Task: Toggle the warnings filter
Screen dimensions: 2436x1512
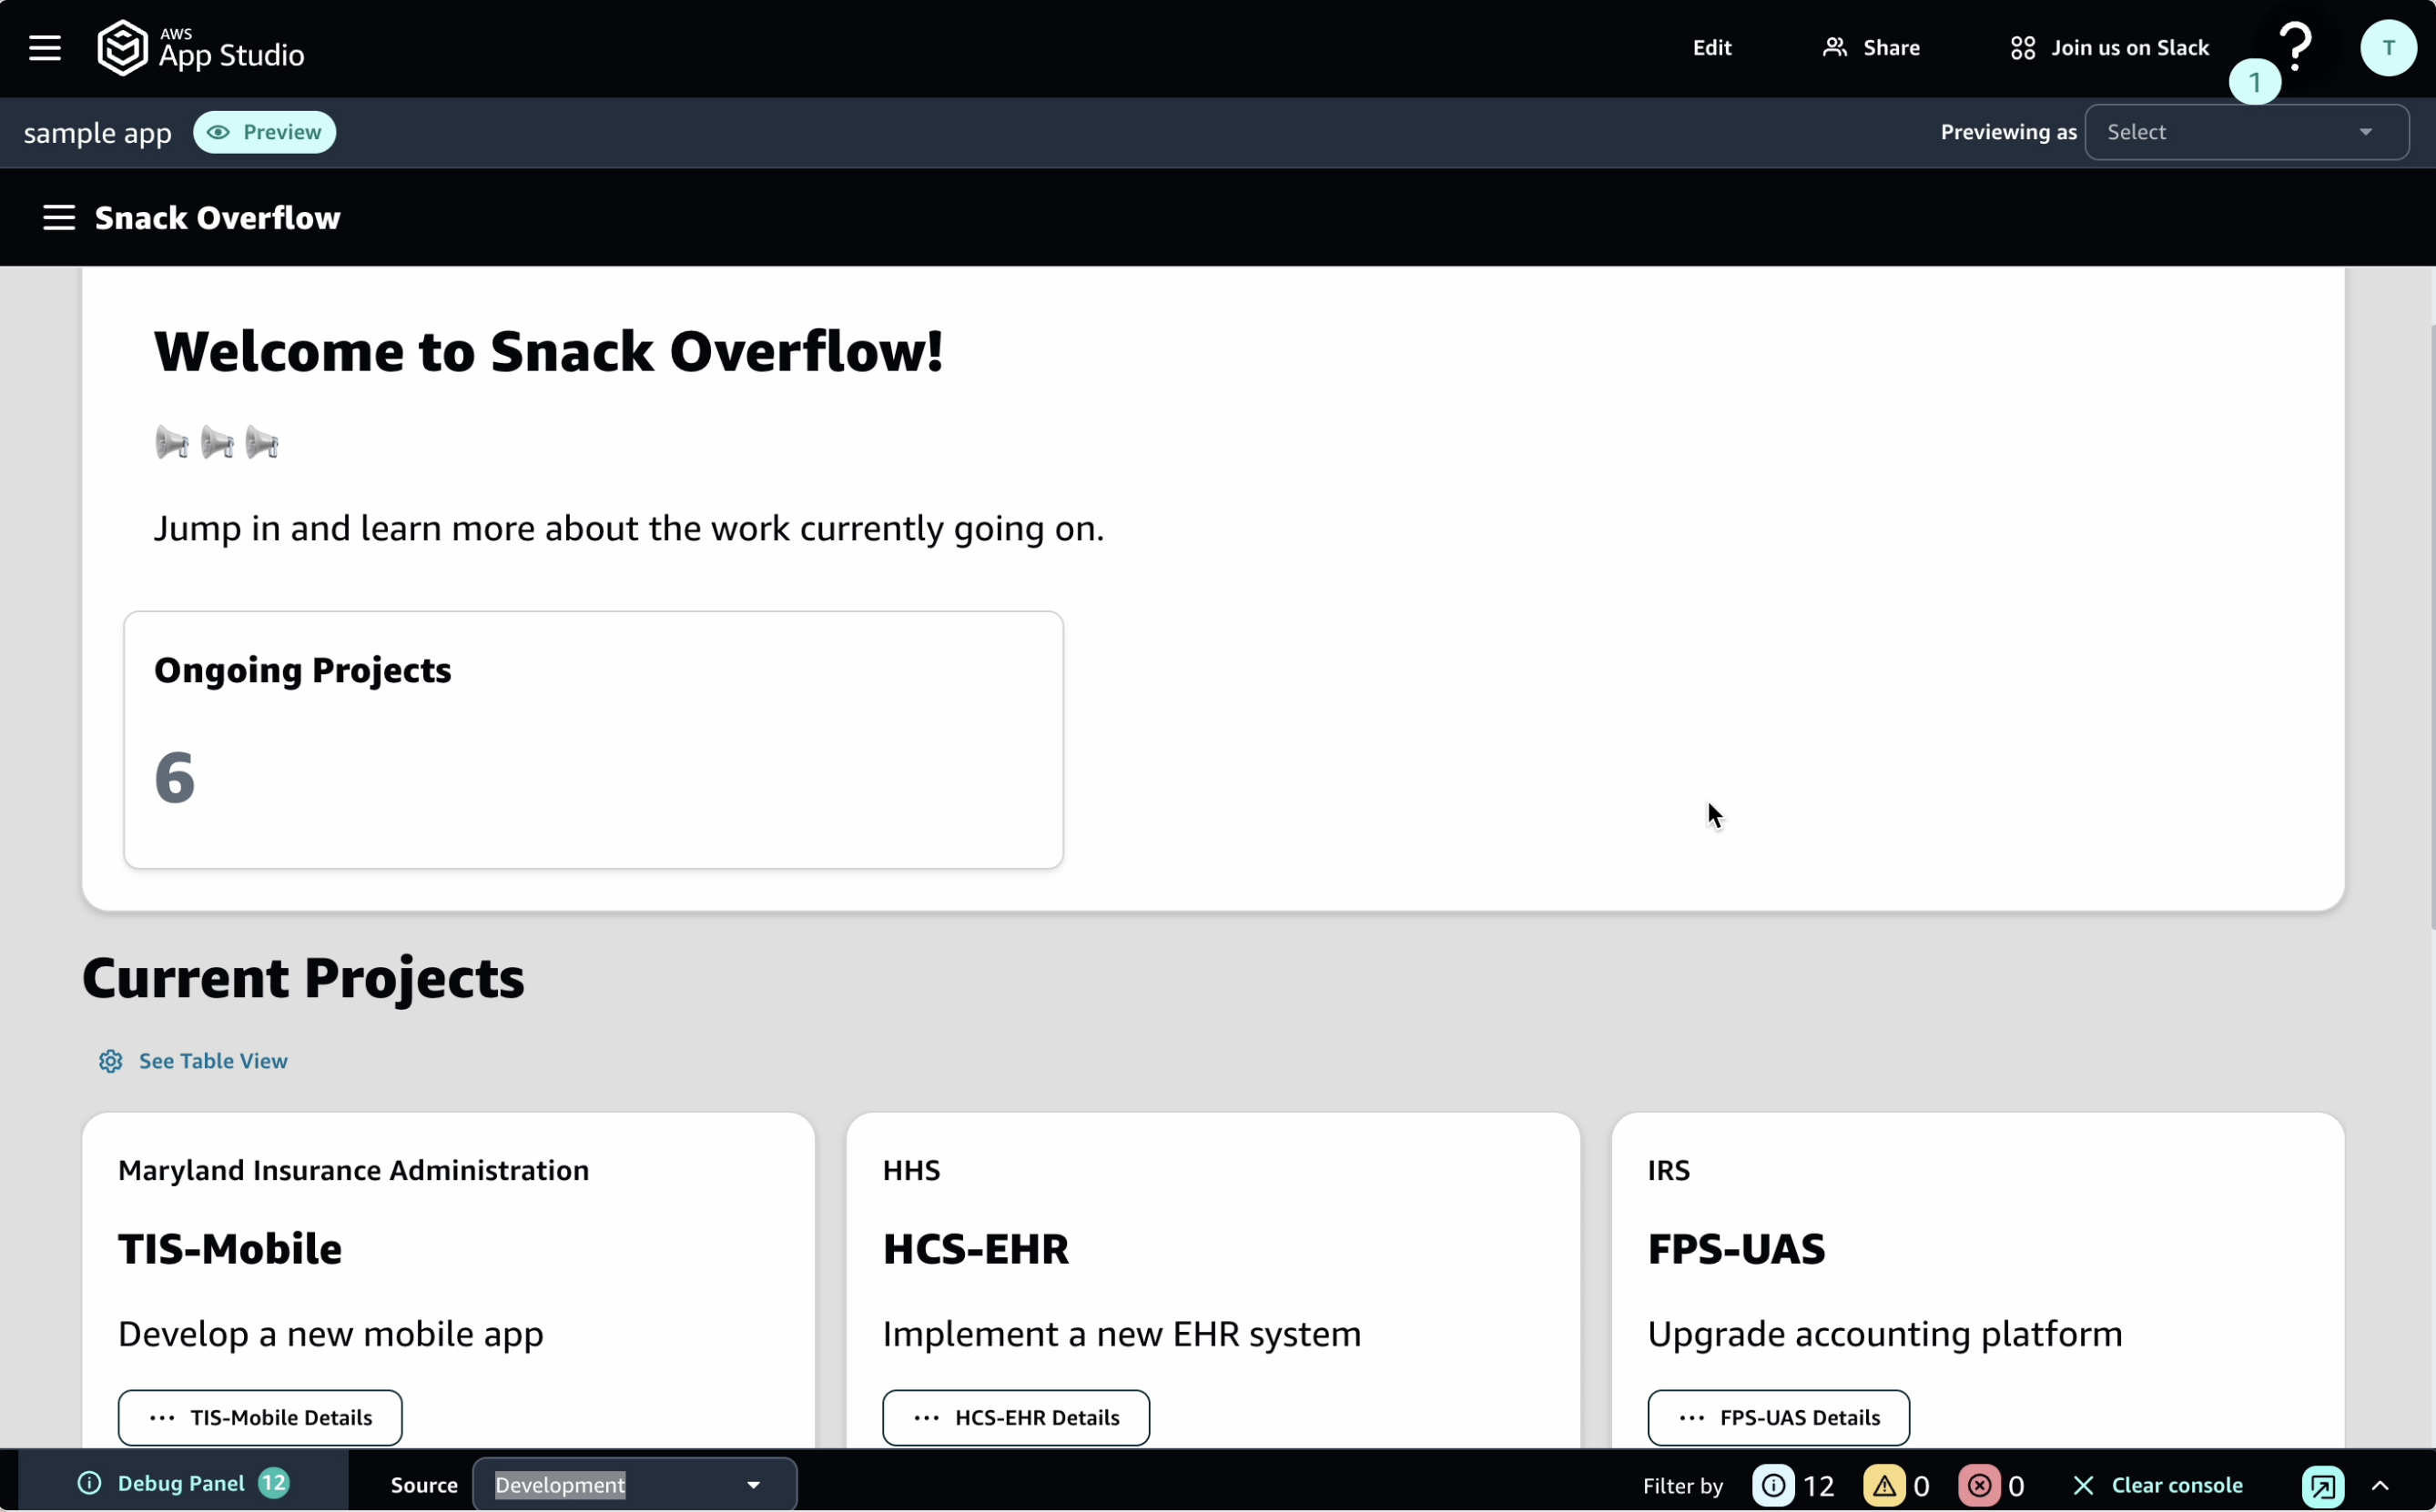Action: point(1883,1485)
